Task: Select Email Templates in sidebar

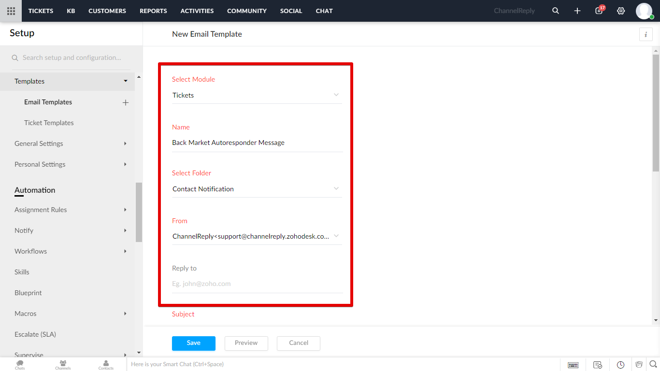Action: pos(48,102)
